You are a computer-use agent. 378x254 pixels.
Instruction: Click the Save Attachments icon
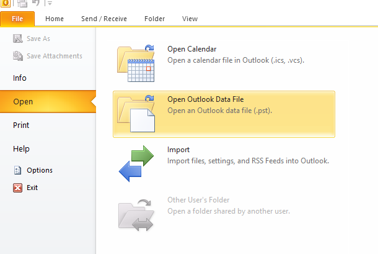pyautogui.click(x=18, y=56)
